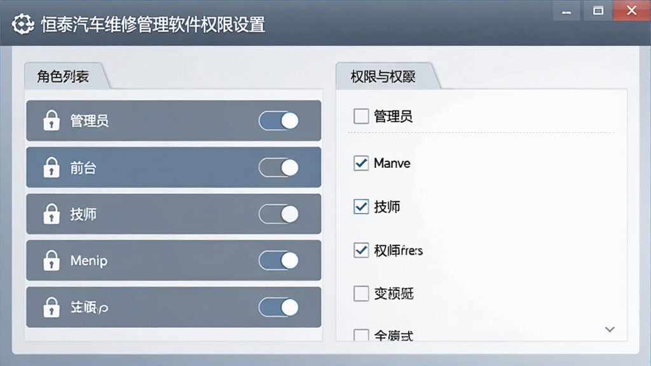Click the lock icon beside 技师 role
The width and height of the screenshot is (651, 366).
[x=51, y=214]
